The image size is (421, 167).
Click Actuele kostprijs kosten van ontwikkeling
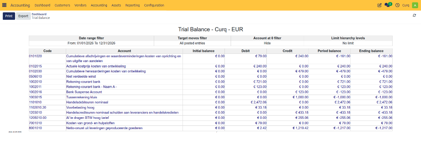[96, 66]
